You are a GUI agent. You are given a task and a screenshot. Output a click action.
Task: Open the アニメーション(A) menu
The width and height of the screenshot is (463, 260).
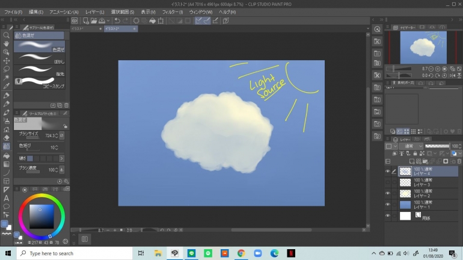coord(64,12)
